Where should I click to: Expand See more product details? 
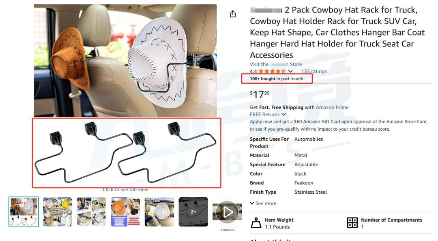(x=263, y=203)
